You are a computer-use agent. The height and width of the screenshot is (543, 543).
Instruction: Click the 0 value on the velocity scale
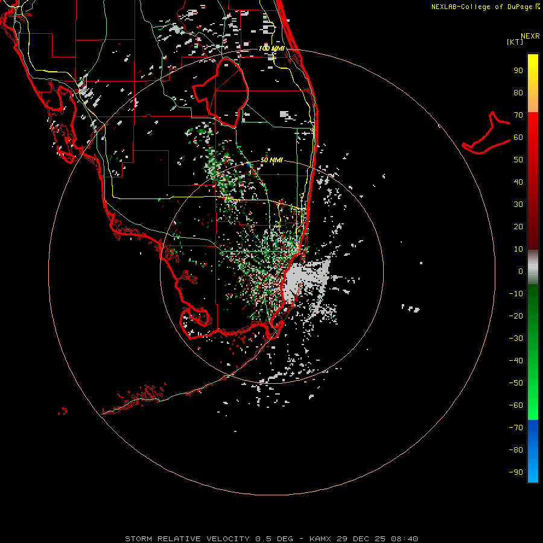(x=521, y=271)
